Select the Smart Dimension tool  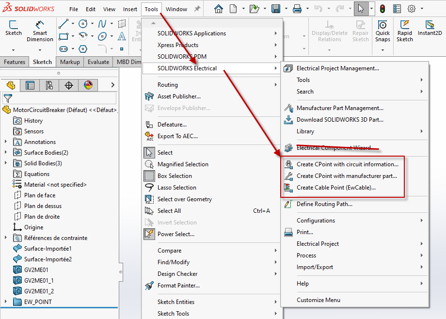(x=40, y=31)
